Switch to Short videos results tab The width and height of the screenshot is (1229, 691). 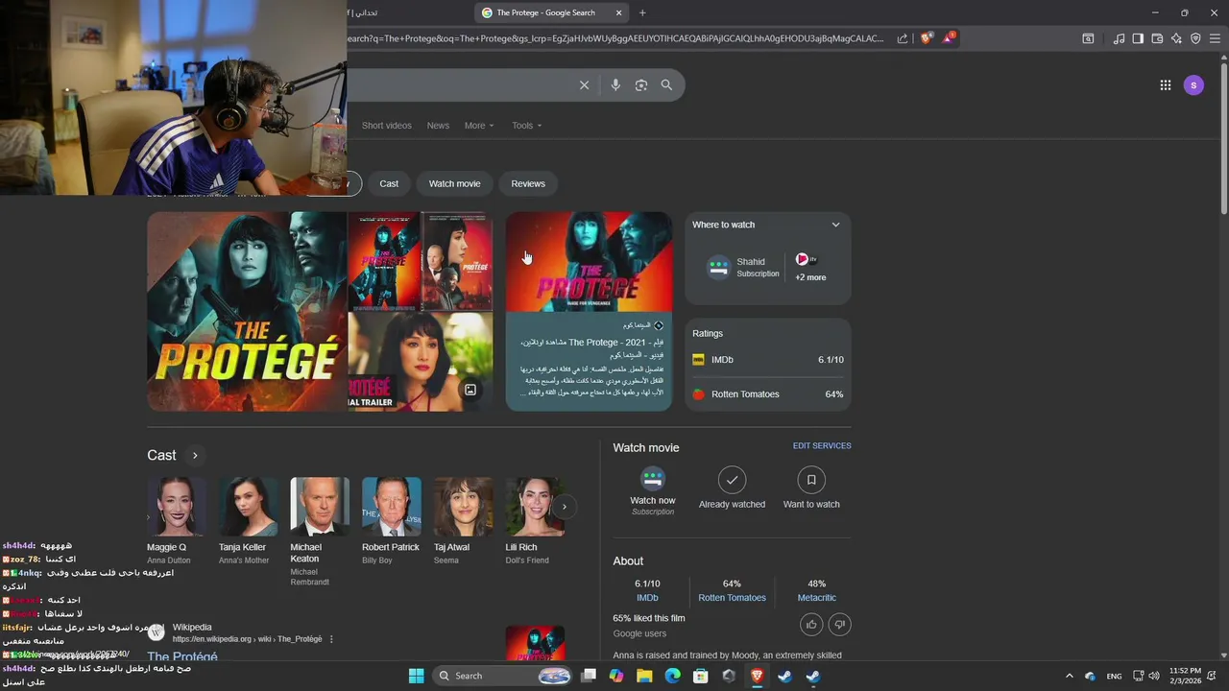pyautogui.click(x=386, y=126)
